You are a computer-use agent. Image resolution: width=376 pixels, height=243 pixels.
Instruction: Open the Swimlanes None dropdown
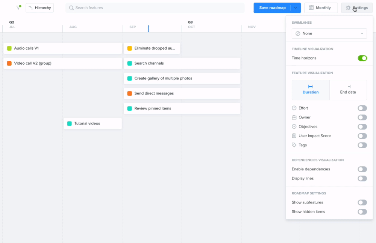(329, 33)
